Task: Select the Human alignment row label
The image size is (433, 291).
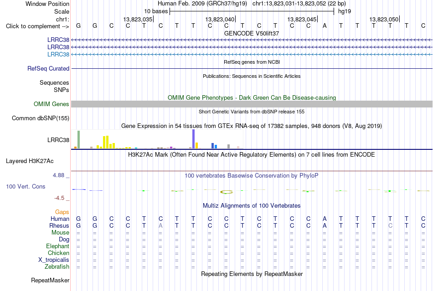Action: (x=60, y=219)
